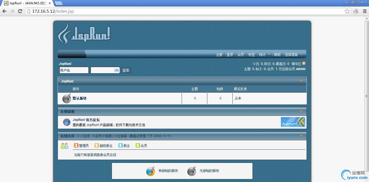Click the page favicon in the browser tab

click(6, 3)
